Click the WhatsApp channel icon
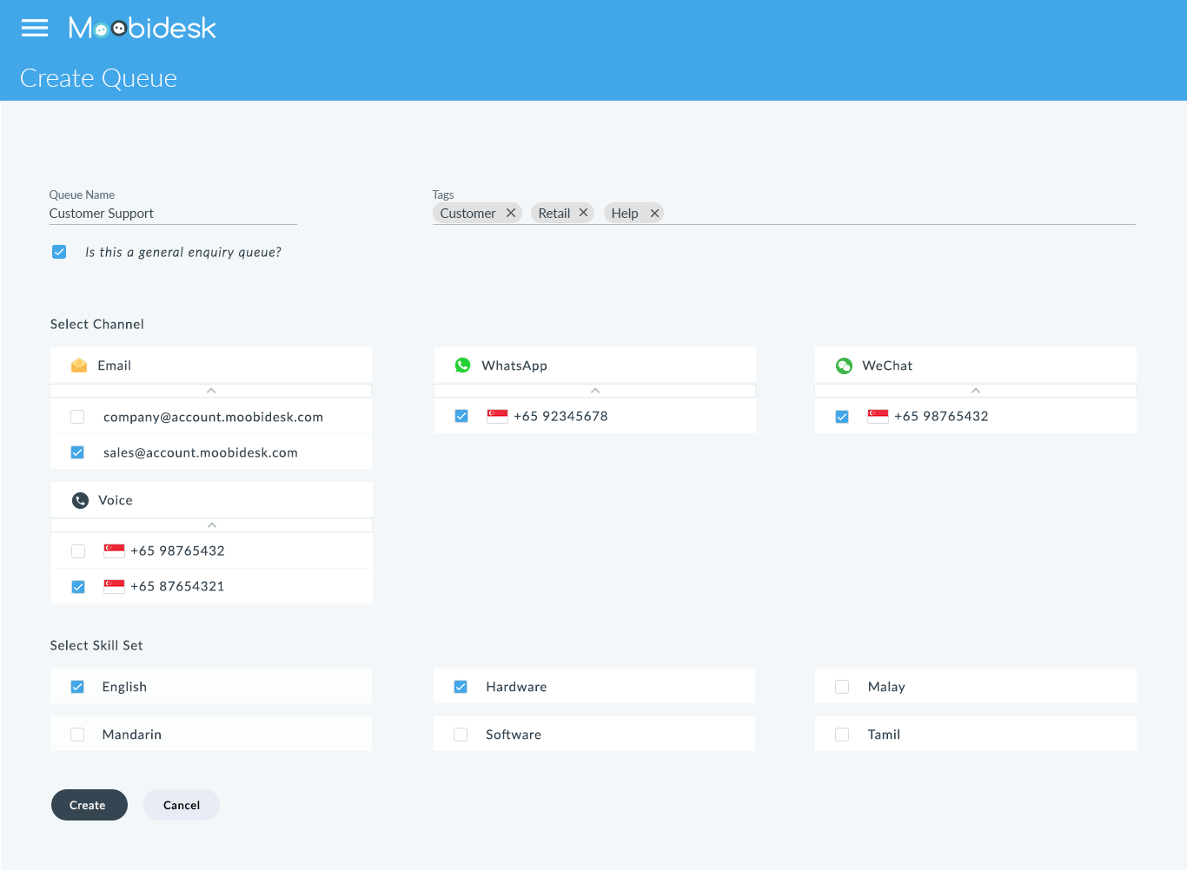The image size is (1187, 870). click(x=463, y=366)
